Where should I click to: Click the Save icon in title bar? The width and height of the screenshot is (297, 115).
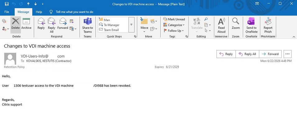(x=7, y=4)
